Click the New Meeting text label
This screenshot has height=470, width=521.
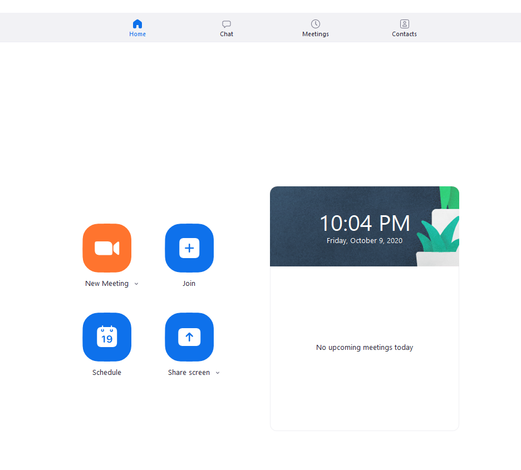[x=107, y=284]
